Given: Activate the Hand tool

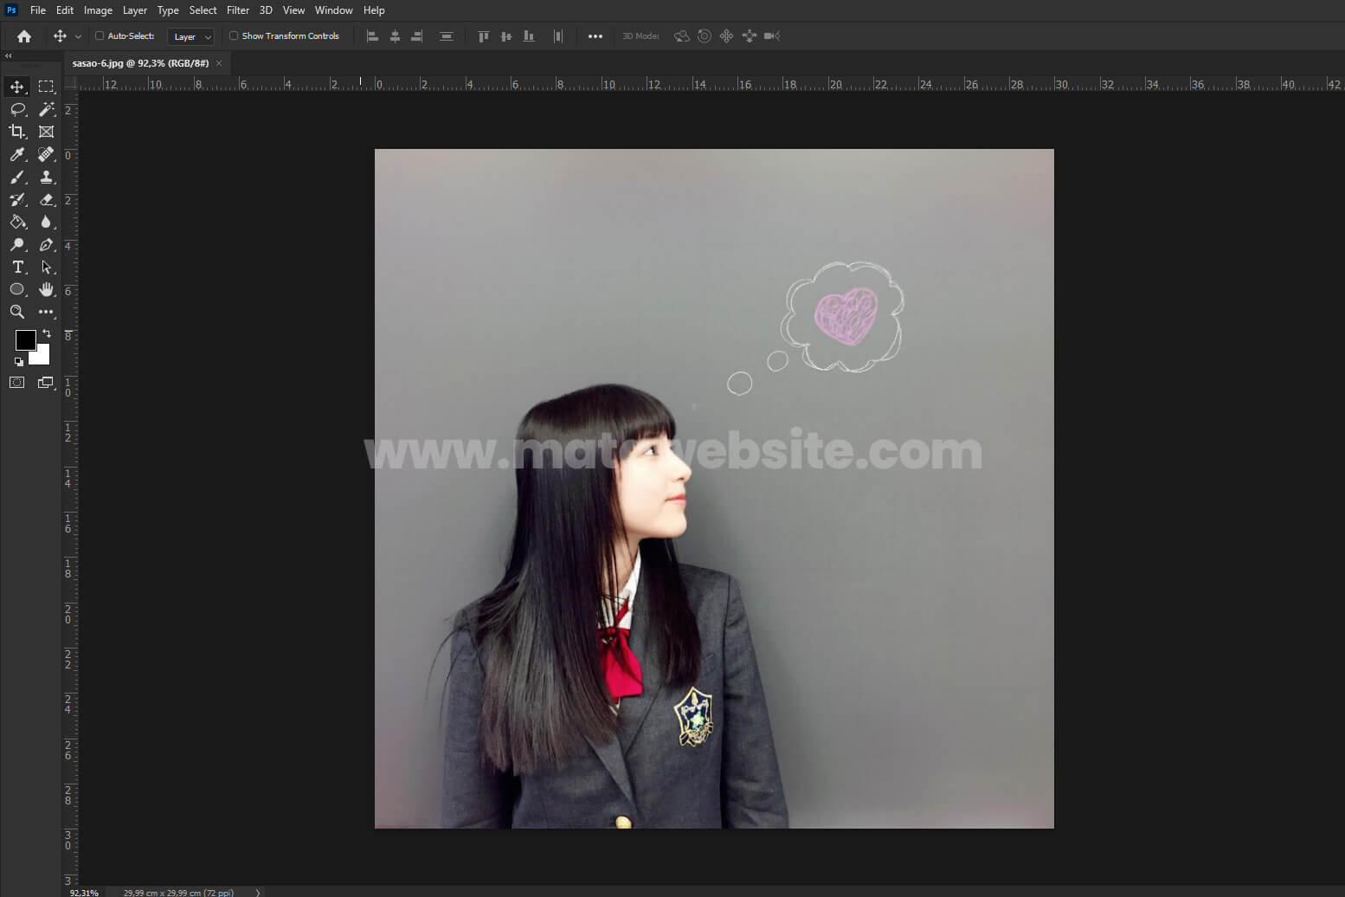Looking at the screenshot, I should pyautogui.click(x=47, y=289).
